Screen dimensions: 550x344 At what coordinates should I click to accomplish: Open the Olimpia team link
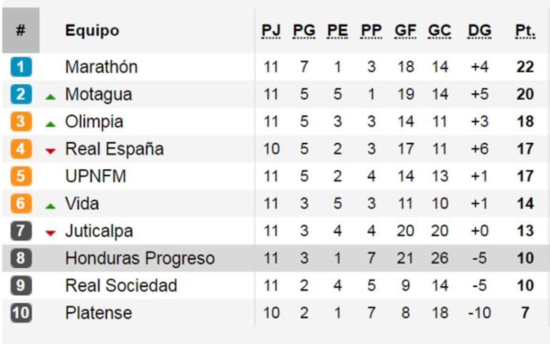coord(94,122)
